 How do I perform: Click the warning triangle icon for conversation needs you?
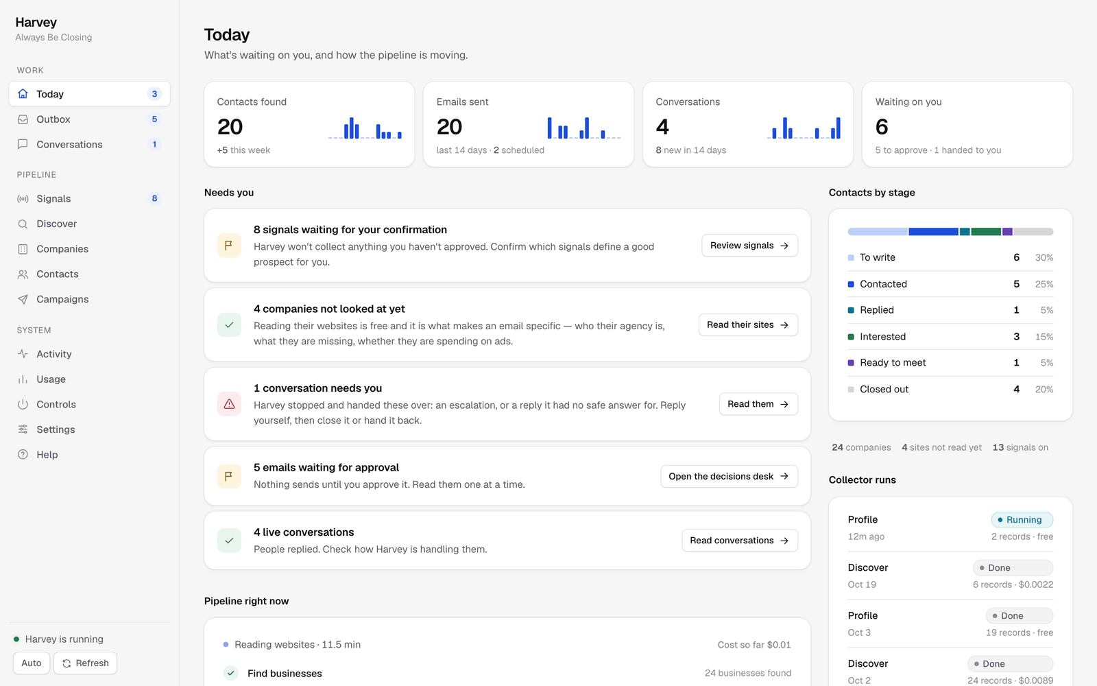[229, 404]
